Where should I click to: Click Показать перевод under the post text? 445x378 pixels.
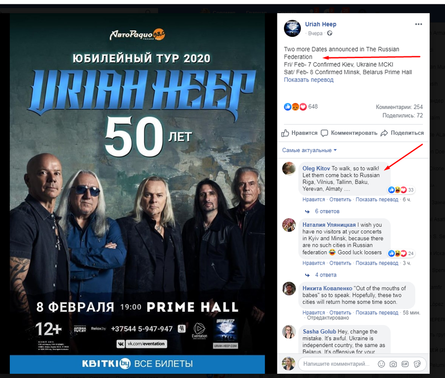(308, 80)
